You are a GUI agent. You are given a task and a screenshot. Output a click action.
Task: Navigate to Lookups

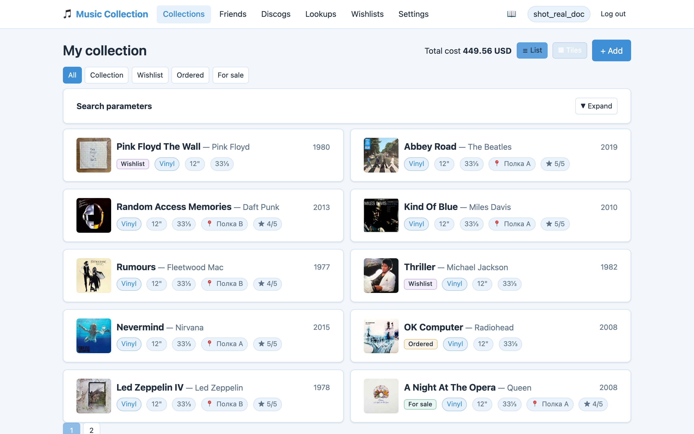(321, 14)
